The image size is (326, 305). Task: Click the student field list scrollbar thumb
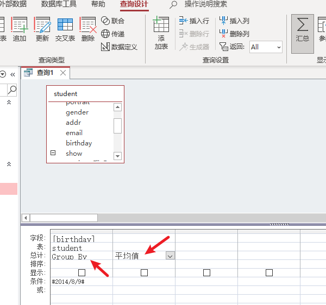click(x=117, y=126)
